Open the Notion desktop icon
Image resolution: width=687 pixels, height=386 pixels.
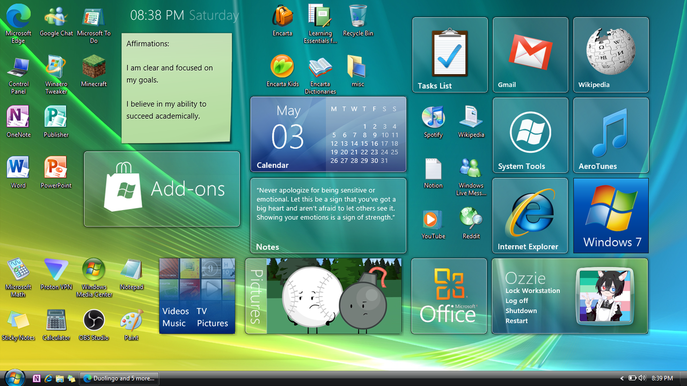pyautogui.click(x=433, y=173)
